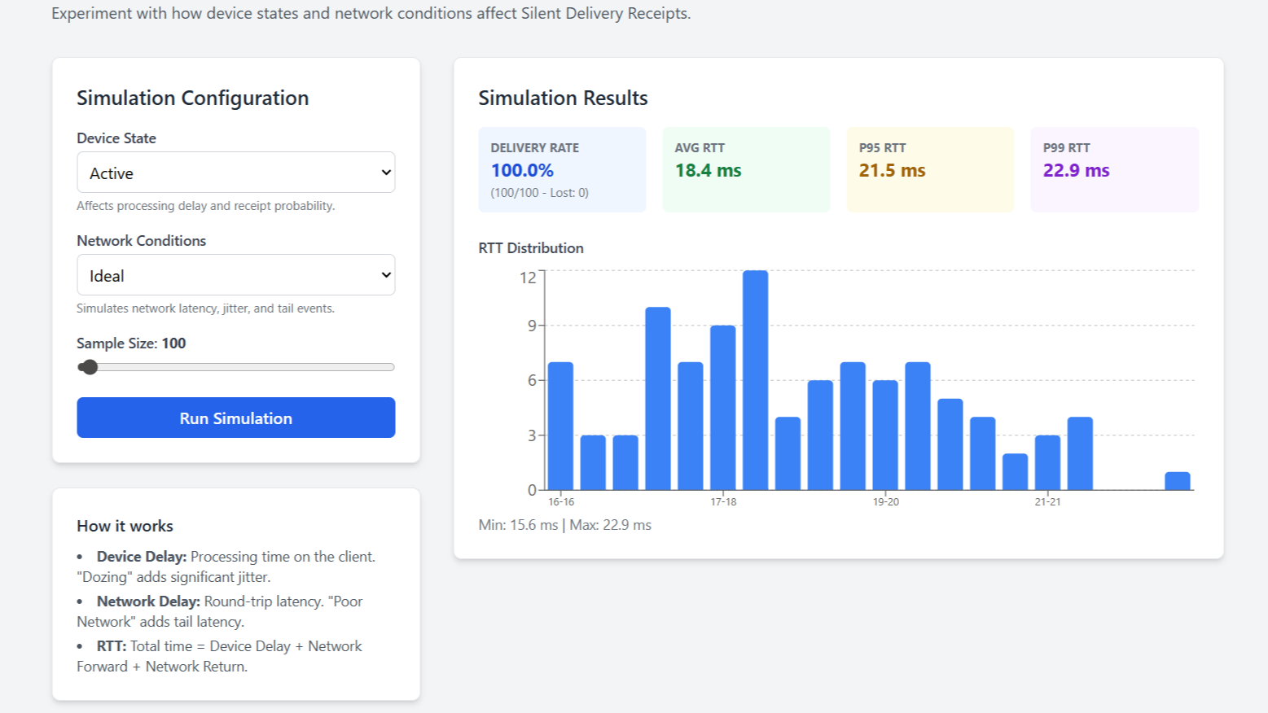
Task: Click the 'How it works' heading
Action: tap(125, 526)
